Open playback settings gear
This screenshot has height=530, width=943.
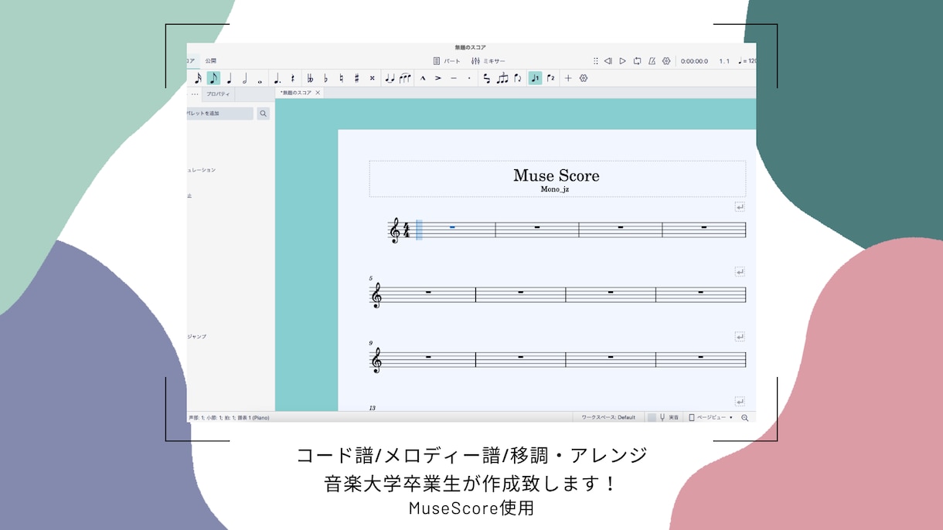pyautogui.click(x=666, y=61)
